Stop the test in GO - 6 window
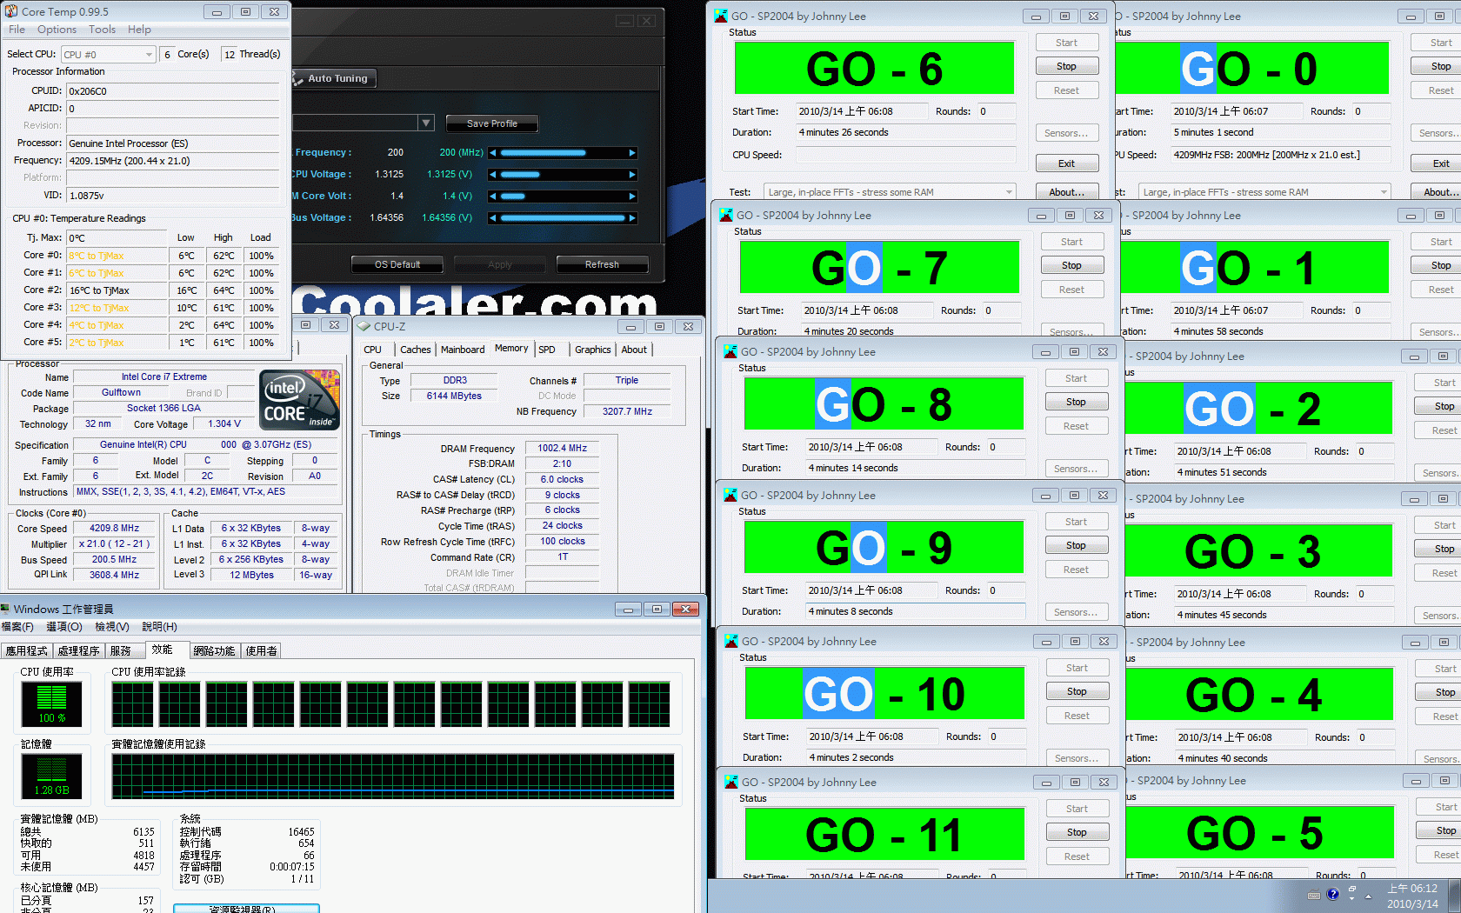 tap(1066, 66)
